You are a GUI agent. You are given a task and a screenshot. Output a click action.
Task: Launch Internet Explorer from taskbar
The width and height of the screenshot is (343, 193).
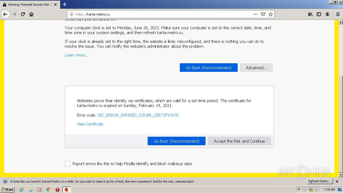click(21, 190)
